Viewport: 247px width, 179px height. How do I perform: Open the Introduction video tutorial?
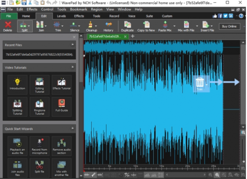17,84
